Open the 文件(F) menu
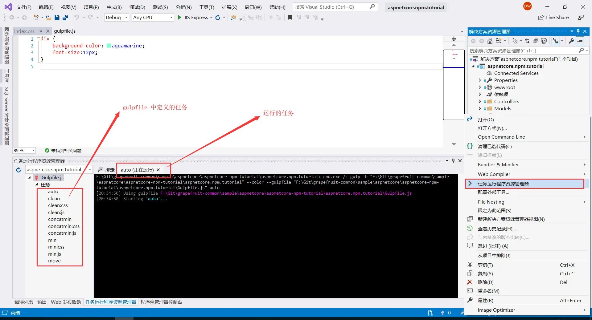The image size is (592, 320). pyautogui.click(x=24, y=7)
